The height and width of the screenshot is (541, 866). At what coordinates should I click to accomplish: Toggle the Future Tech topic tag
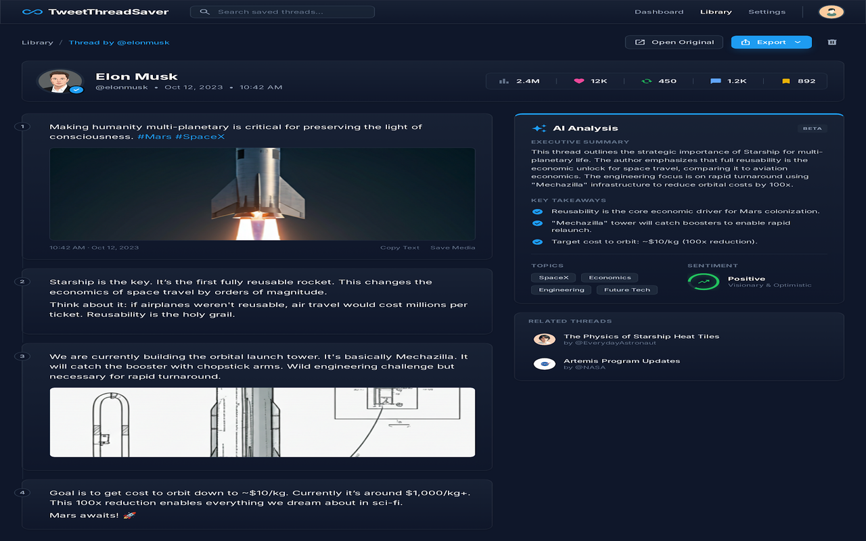(626, 289)
